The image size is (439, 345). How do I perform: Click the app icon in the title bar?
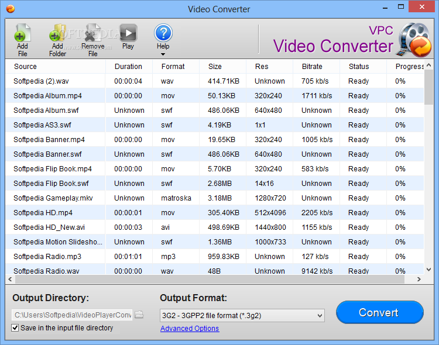click(x=11, y=9)
